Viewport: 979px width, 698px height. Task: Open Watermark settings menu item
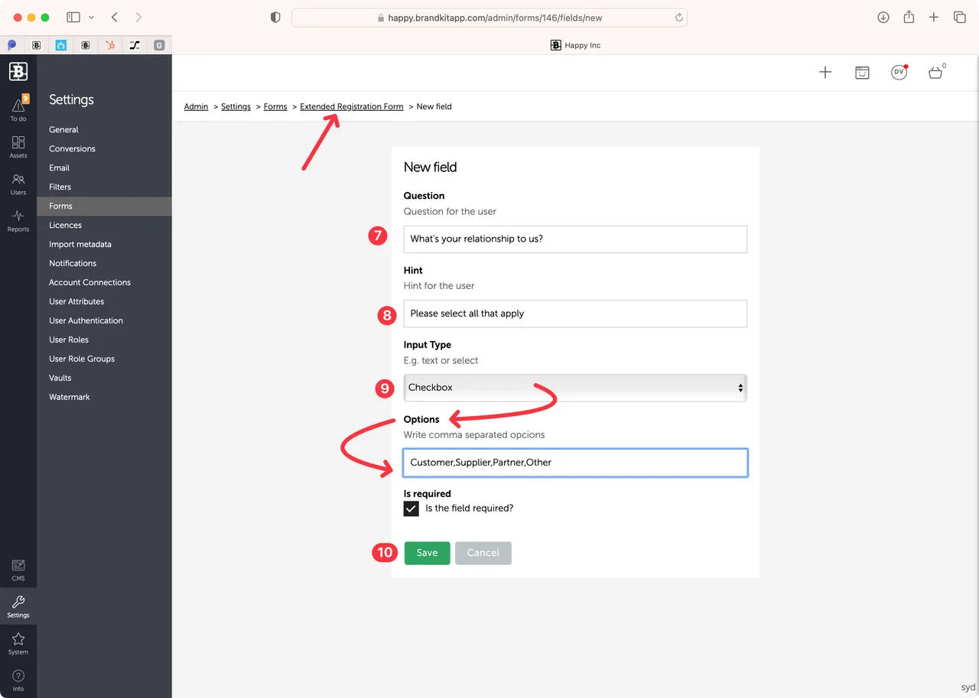pyautogui.click(x=70, y=397)
